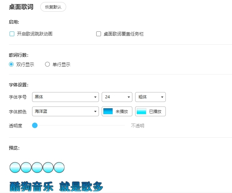Click the transparency slider handle

(34, 125)
